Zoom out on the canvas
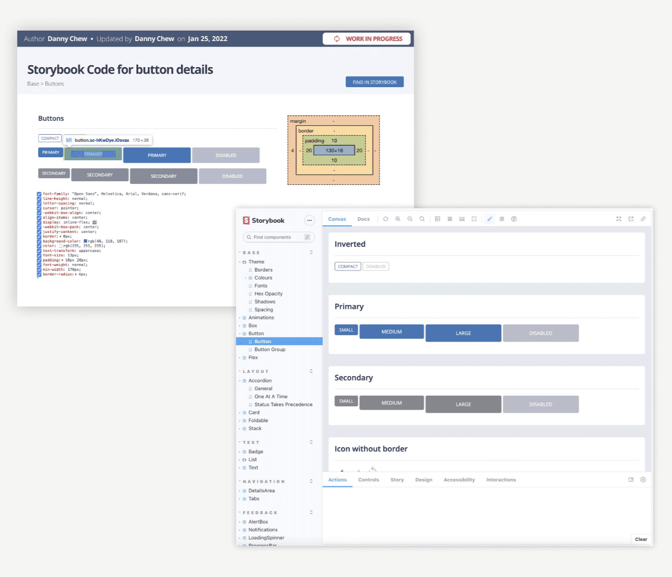 point(410,219)
